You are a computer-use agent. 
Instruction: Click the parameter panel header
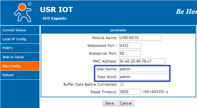point(119,30)
